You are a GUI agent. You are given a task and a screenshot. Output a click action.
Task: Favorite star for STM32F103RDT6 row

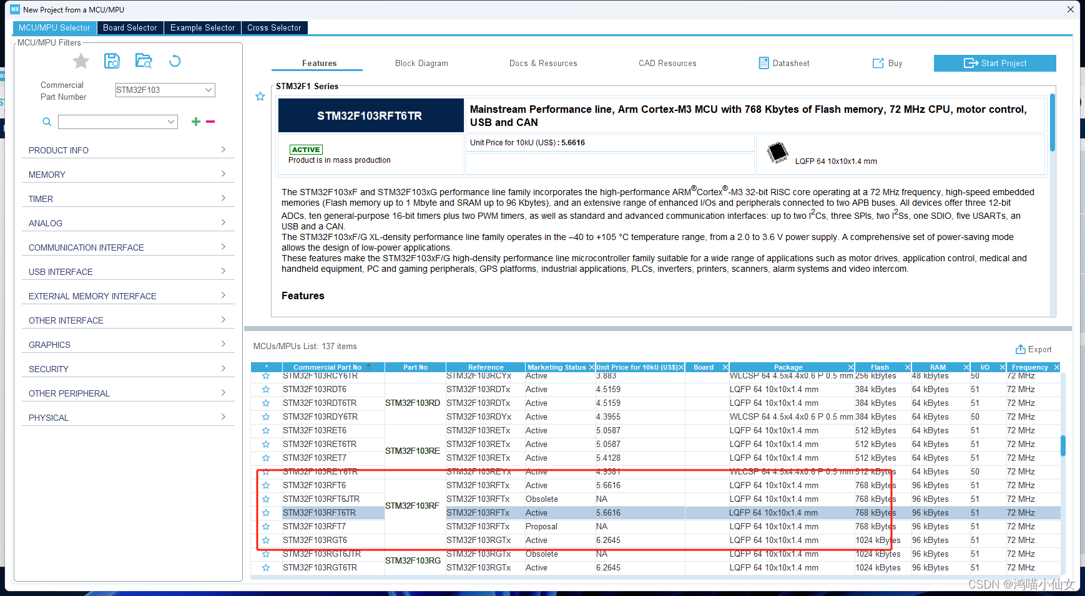tap(266, 390)
